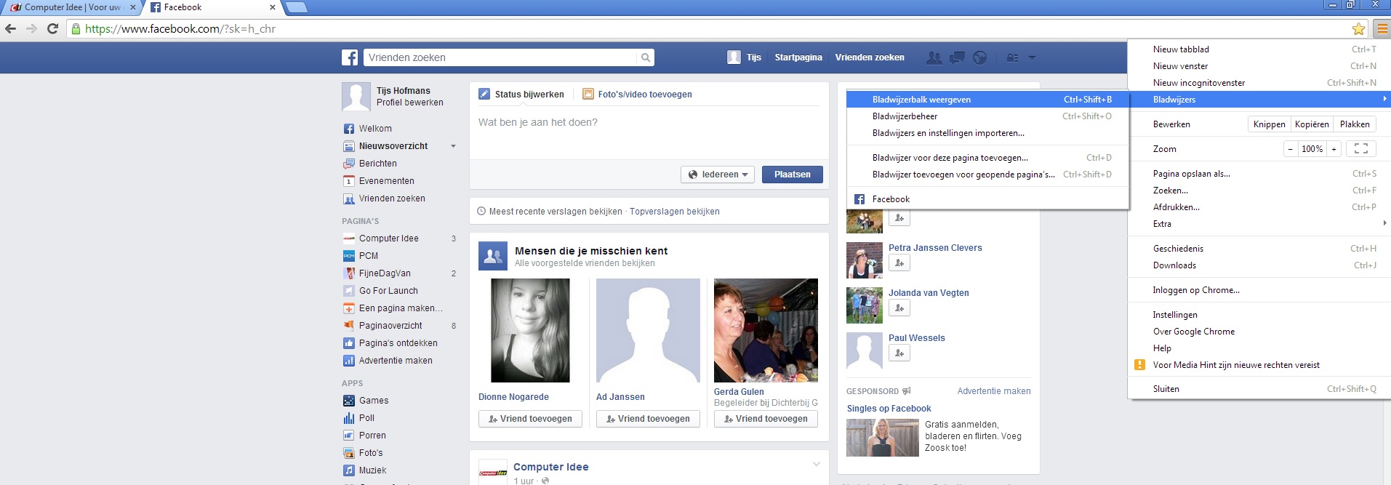Select Bladwijzerbalk weergeven menu item
Screen dimensions: 1391x485
click(x=987, y=100)
